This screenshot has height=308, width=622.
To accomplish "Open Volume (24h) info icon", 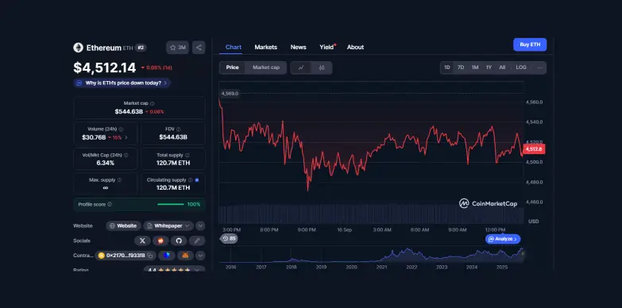I will point(121,129).
